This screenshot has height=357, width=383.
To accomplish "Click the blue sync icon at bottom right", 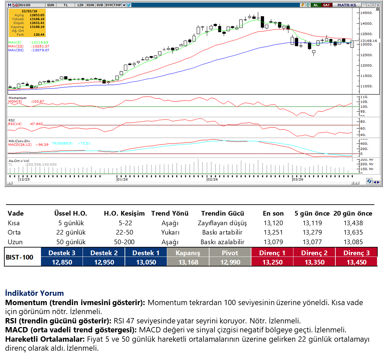I will coord(369,181).
